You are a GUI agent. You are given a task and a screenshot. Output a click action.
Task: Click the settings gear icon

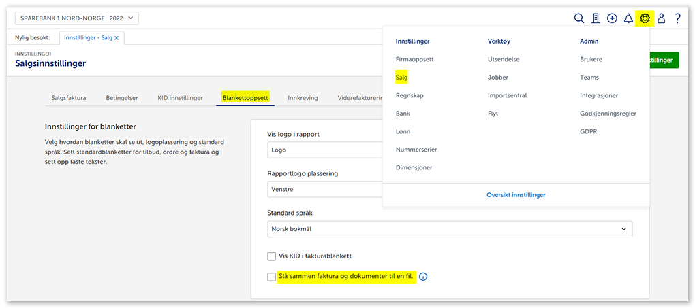645,18
